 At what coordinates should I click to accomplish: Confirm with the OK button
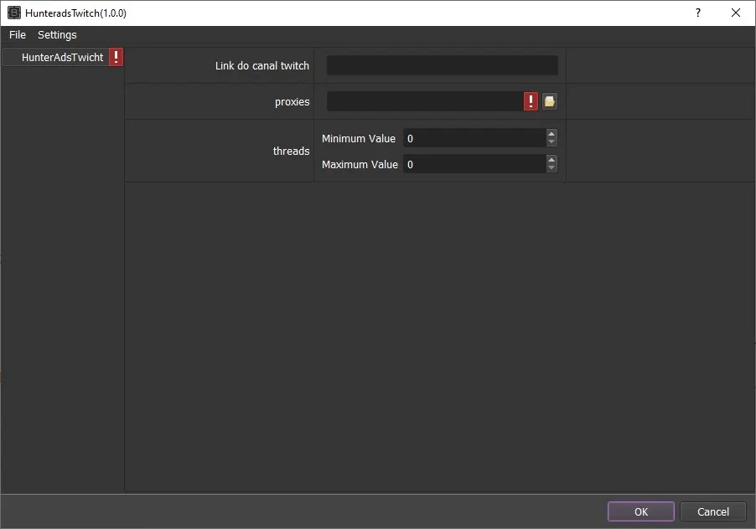click(641, 511)
